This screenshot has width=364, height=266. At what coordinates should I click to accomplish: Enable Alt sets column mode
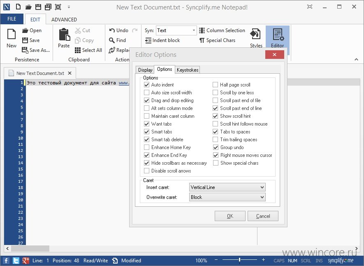click(146, 108)
